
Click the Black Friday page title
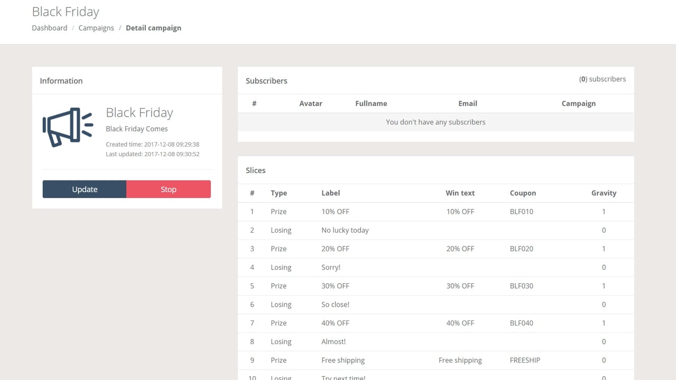pos(65,12)
